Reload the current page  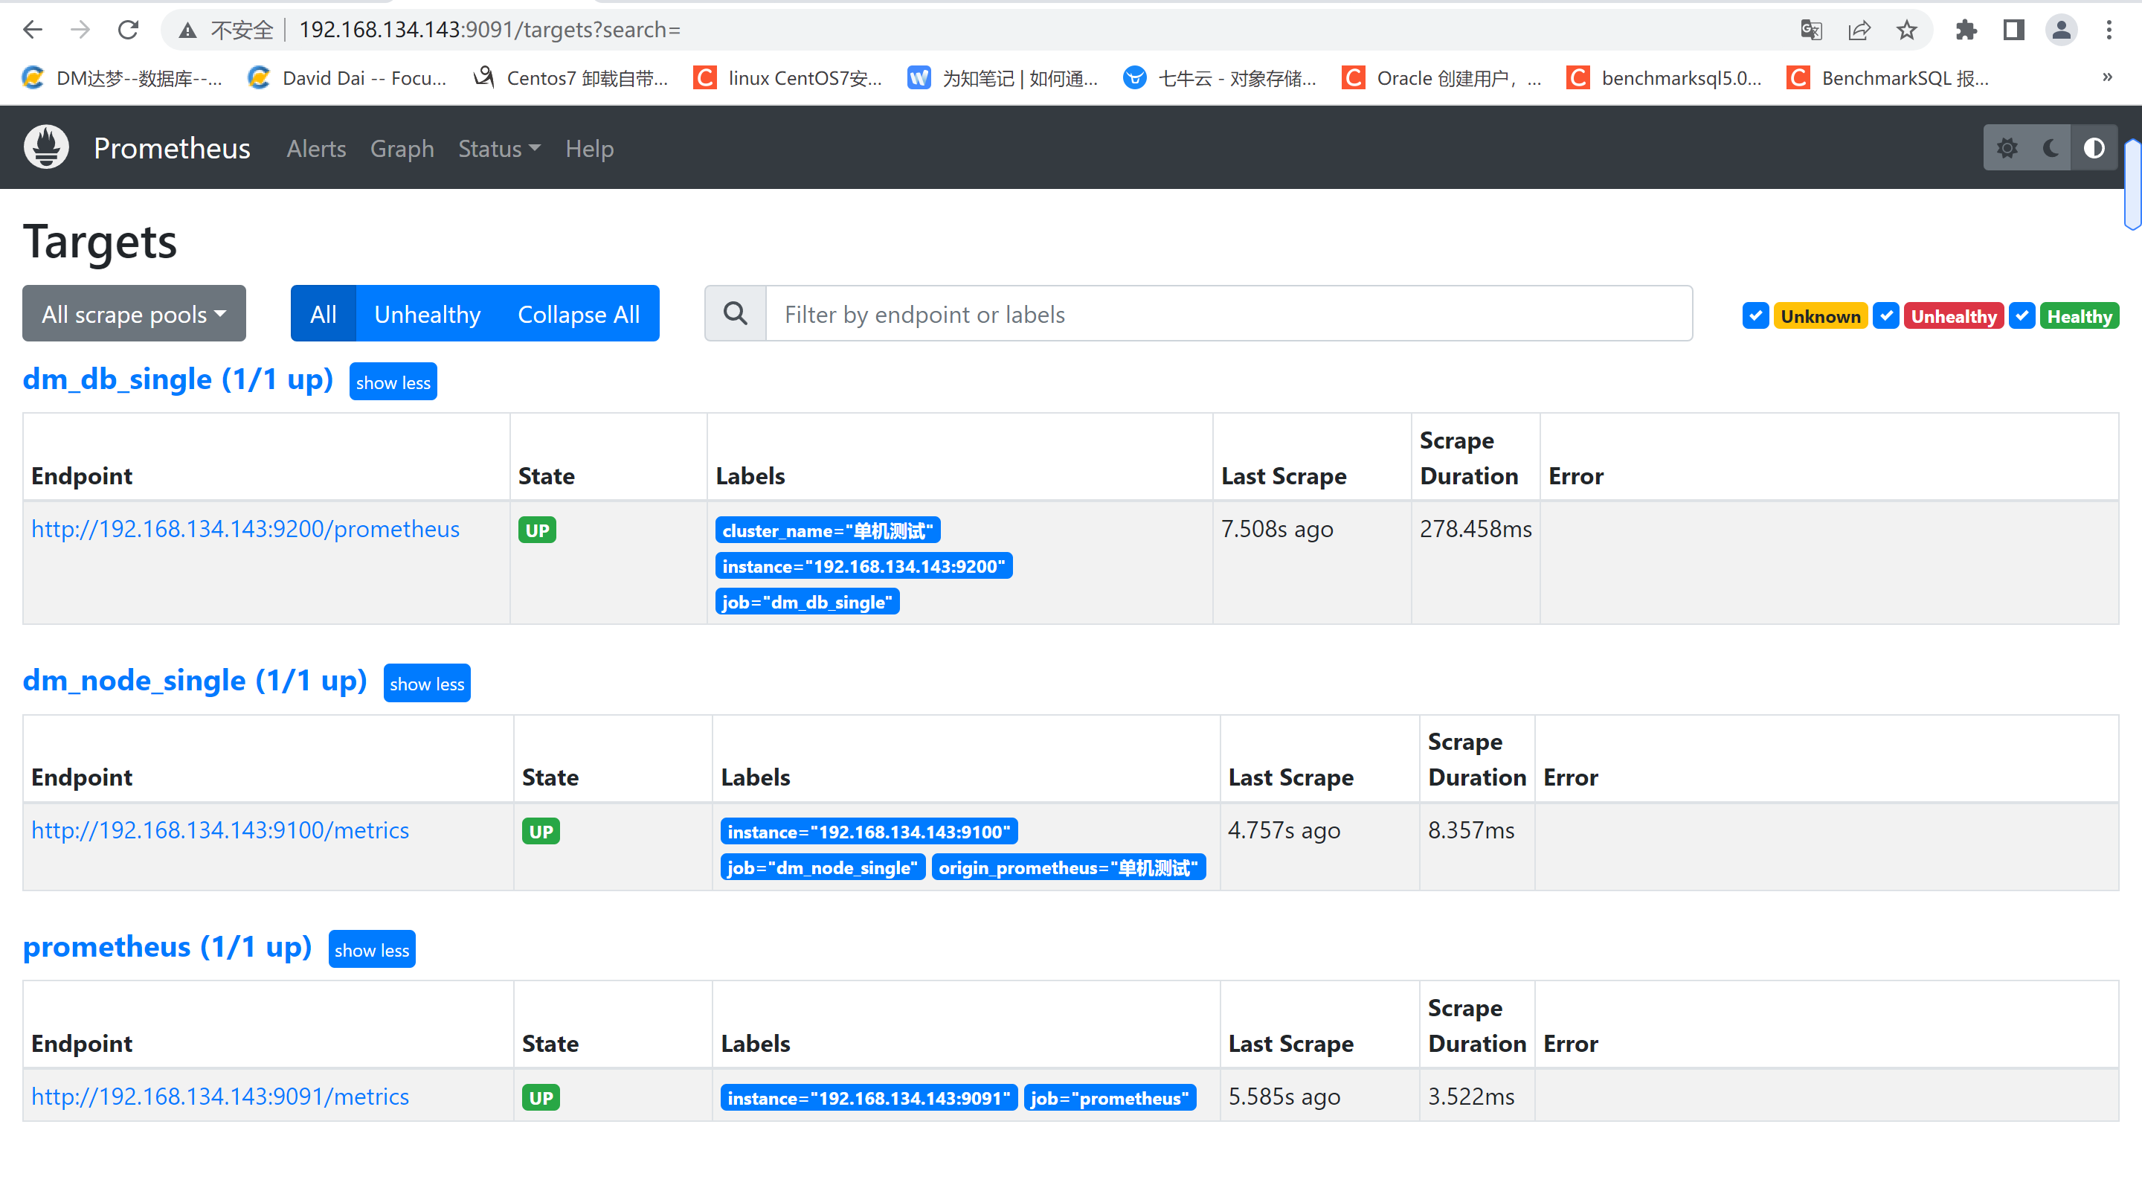click(128, 30)
